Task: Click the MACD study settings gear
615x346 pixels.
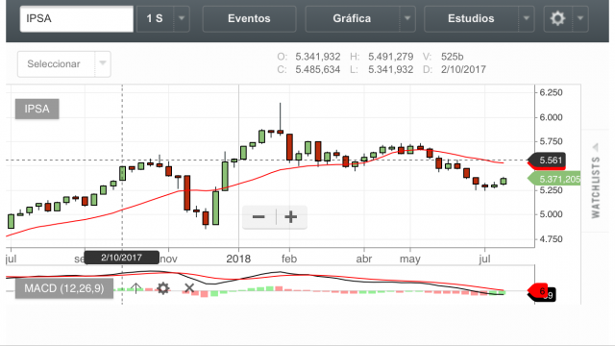Action: tap(162, 288)
